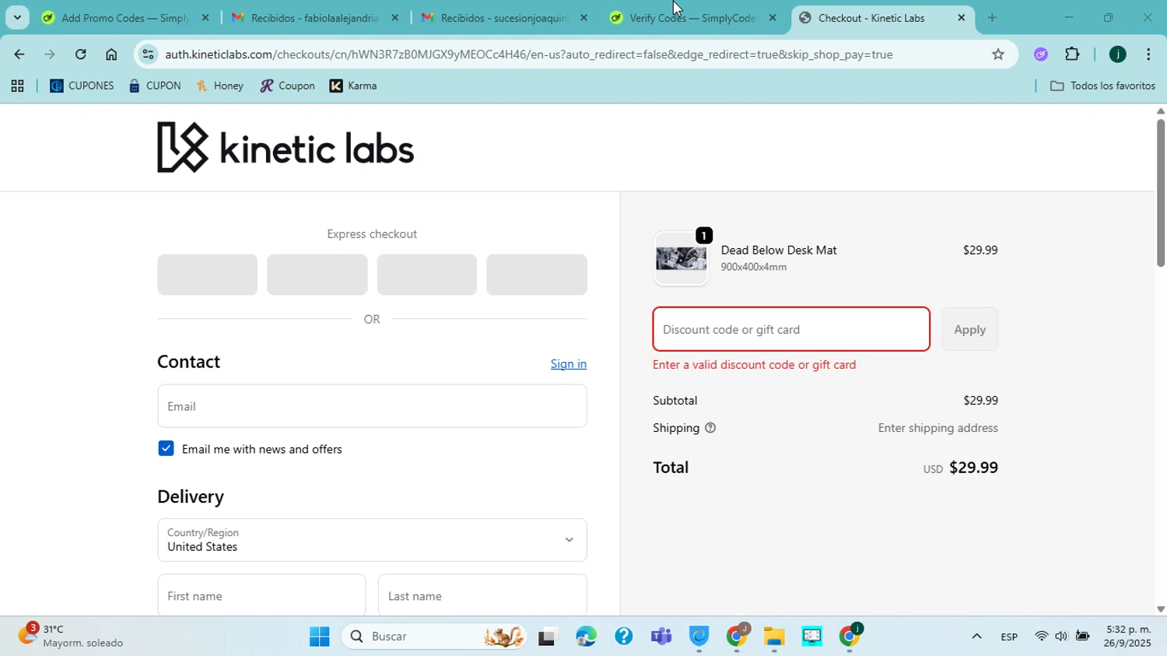Open the Coupon bookmark
The height and width of the screenshot is (656, 1167).
287,86
